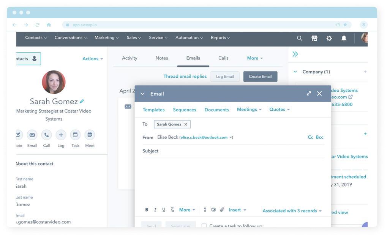Collapse the Company (1) section
387x237 pixels.
pos(295,72)
